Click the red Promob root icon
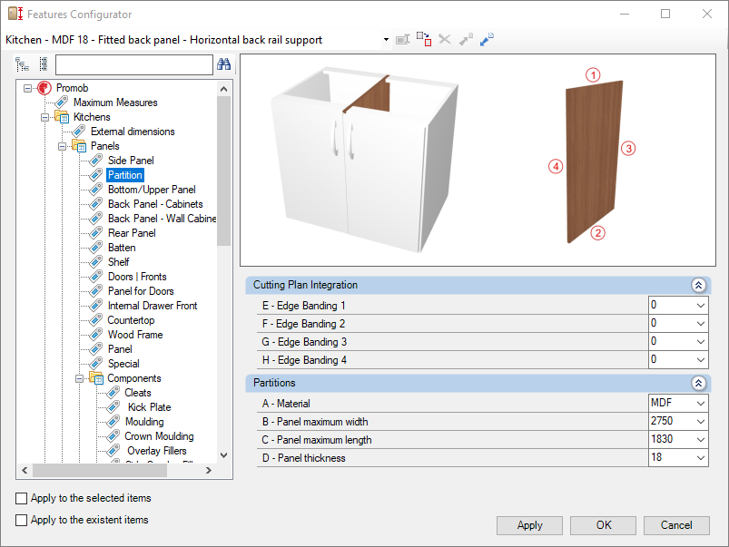Viewport: 729px width, 547px height. pyautogui.click(x=44, y=88)
